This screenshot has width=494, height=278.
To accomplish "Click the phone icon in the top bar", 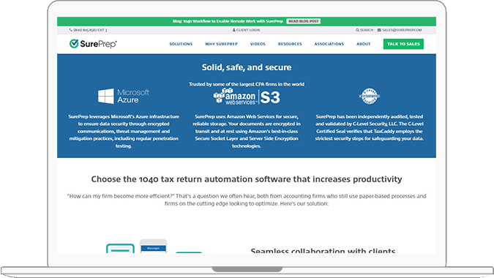I will pyautogui.click(x=70, y=30).
